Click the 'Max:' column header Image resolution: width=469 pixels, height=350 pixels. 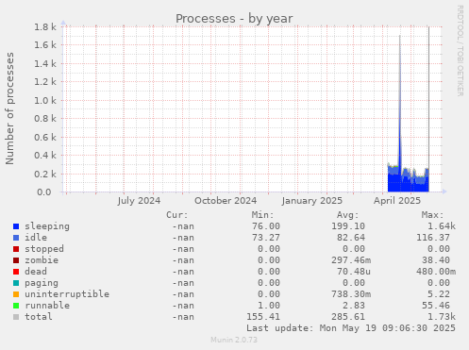(x=432, y=215)
